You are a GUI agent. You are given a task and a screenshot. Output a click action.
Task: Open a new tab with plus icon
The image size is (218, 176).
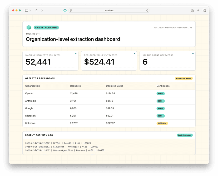[198, 10]
